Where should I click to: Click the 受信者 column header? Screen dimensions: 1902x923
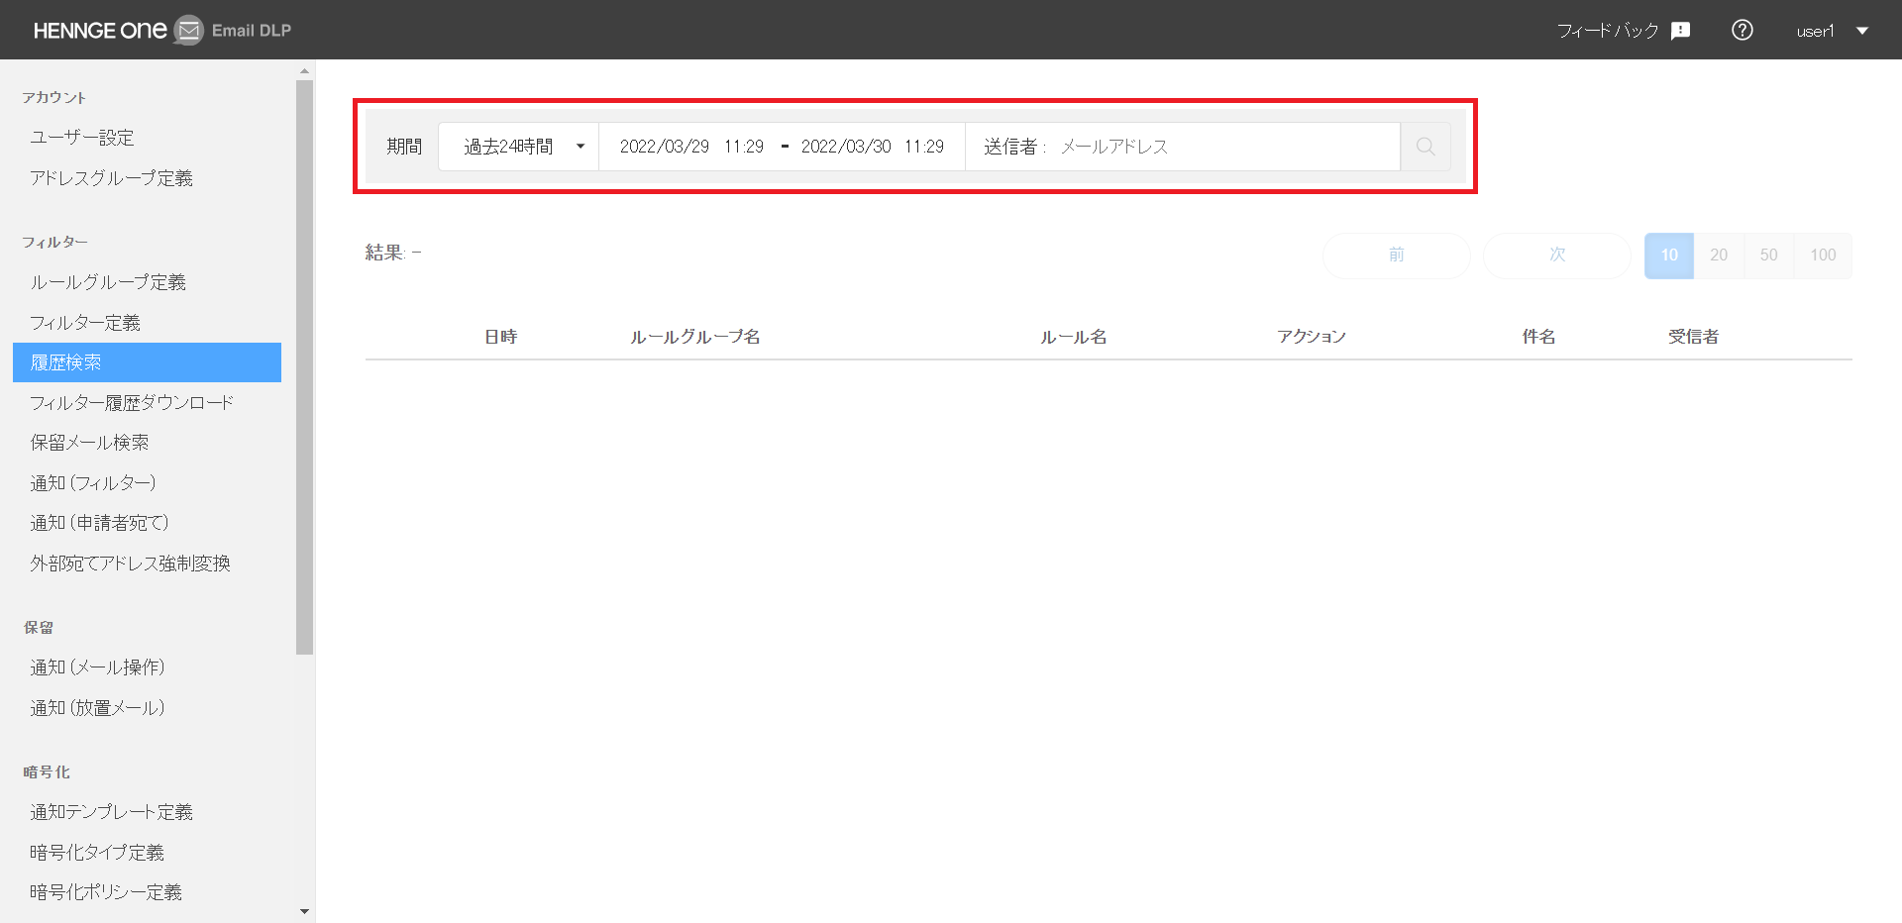pos(1694,337)
